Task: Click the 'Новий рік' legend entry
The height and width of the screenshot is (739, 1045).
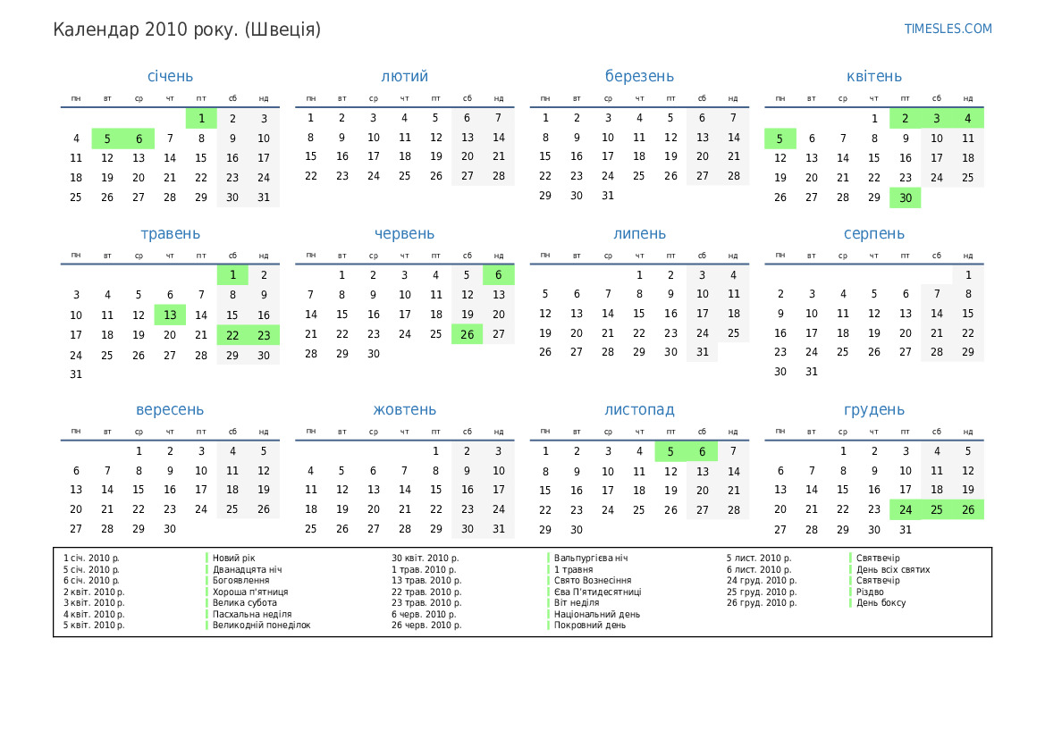Action: point(233,558)
